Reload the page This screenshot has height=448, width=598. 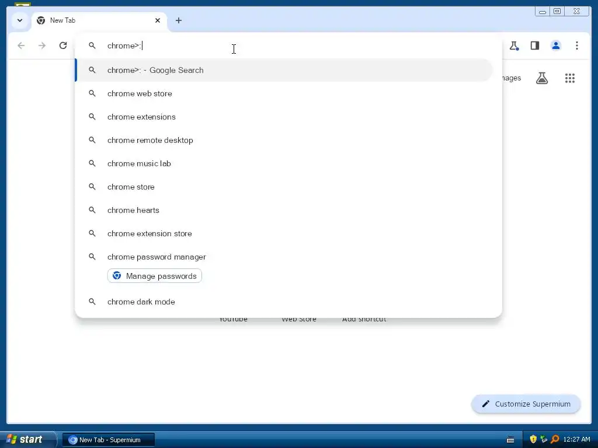(63, 45)
